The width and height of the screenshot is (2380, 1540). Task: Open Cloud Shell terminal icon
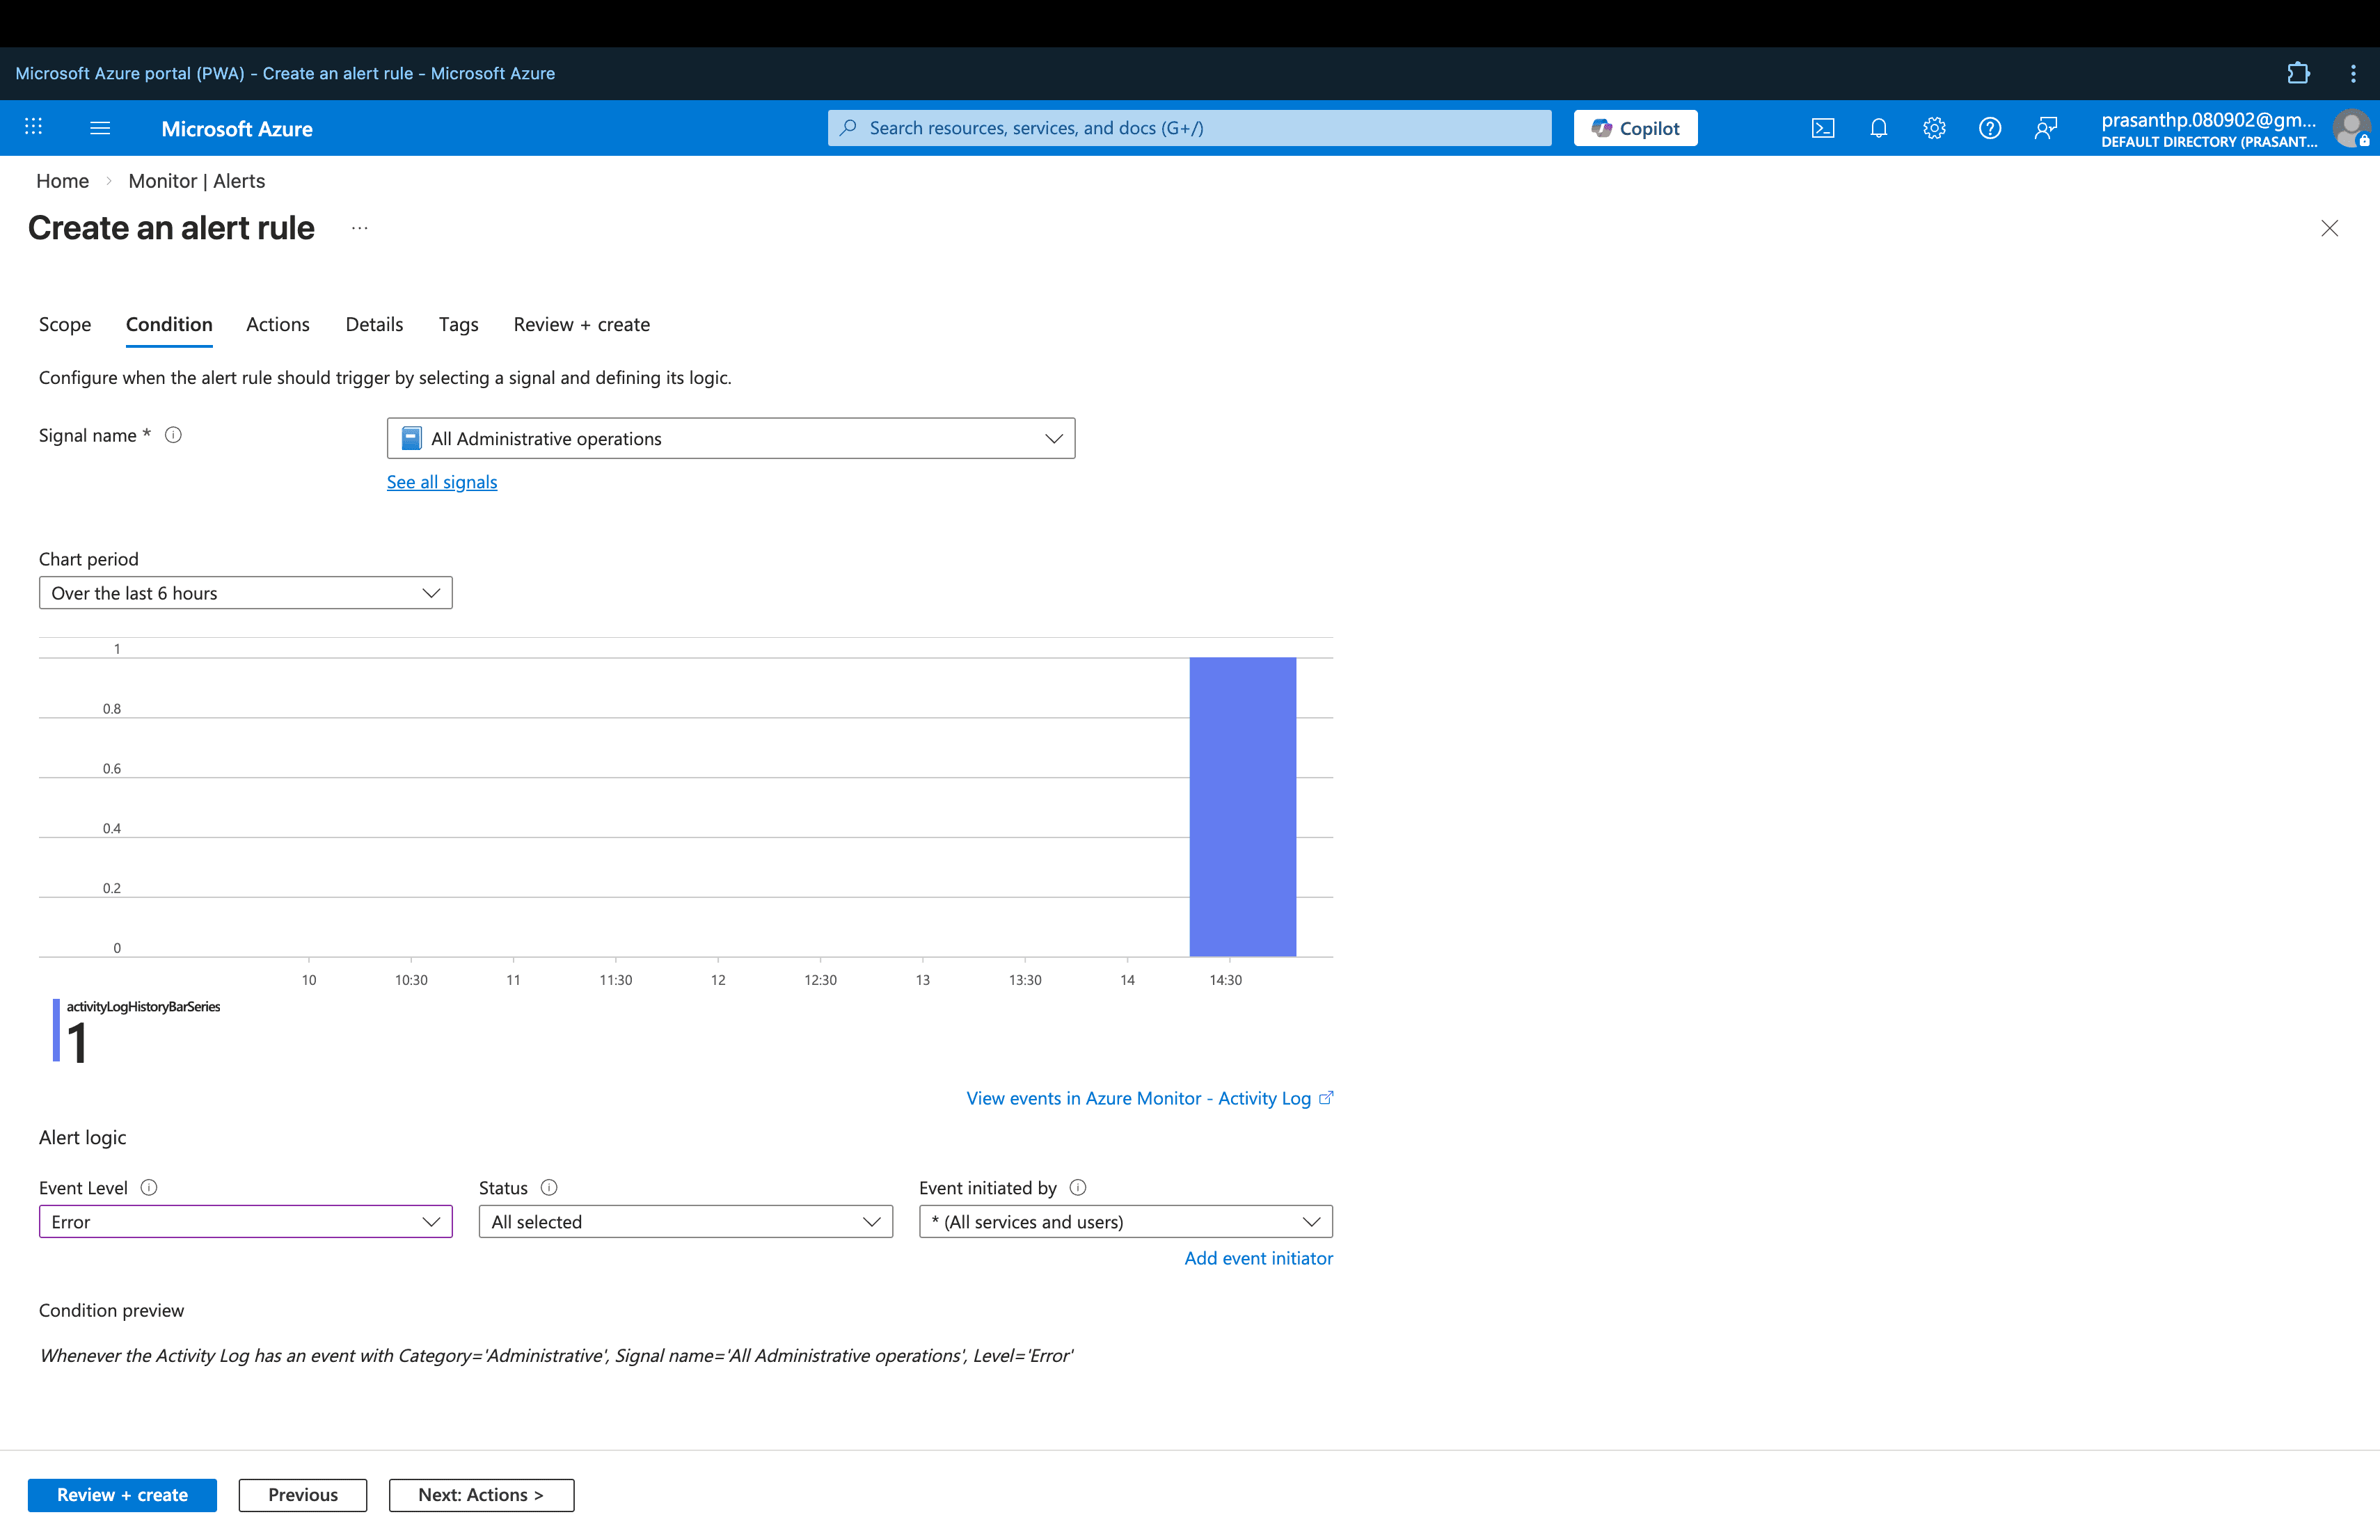tap(1822, 128)
